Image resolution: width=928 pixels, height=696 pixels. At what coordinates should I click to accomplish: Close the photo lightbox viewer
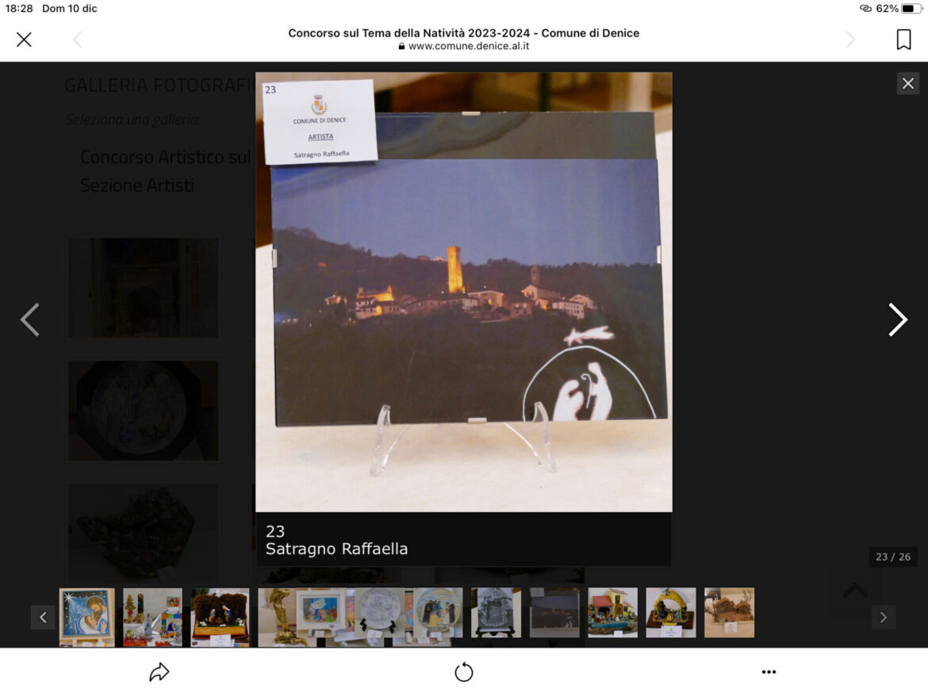click(x=908, y=83)
